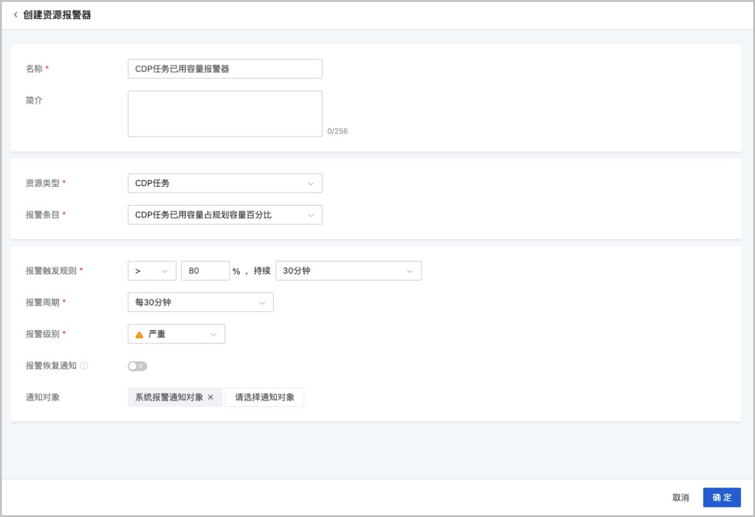The width and height of the screenshot is (755, 517).
Task: Click the chevron arrow in 资源类型 field
Action: coord(311,184)
